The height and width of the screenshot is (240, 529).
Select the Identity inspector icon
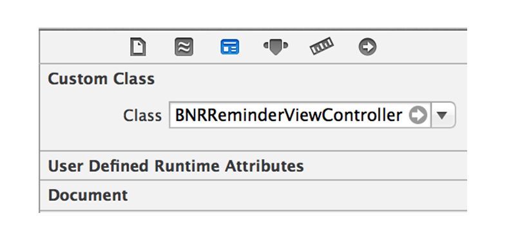click(230, 47)
